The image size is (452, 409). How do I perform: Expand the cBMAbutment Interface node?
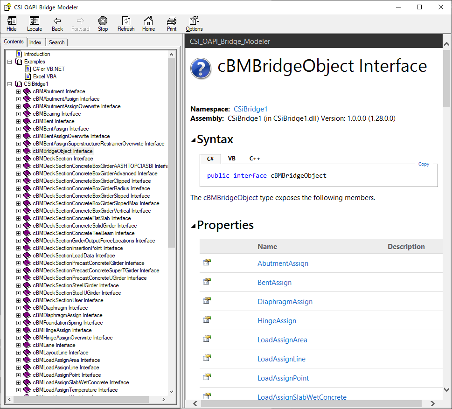click(x=19, y=91)
